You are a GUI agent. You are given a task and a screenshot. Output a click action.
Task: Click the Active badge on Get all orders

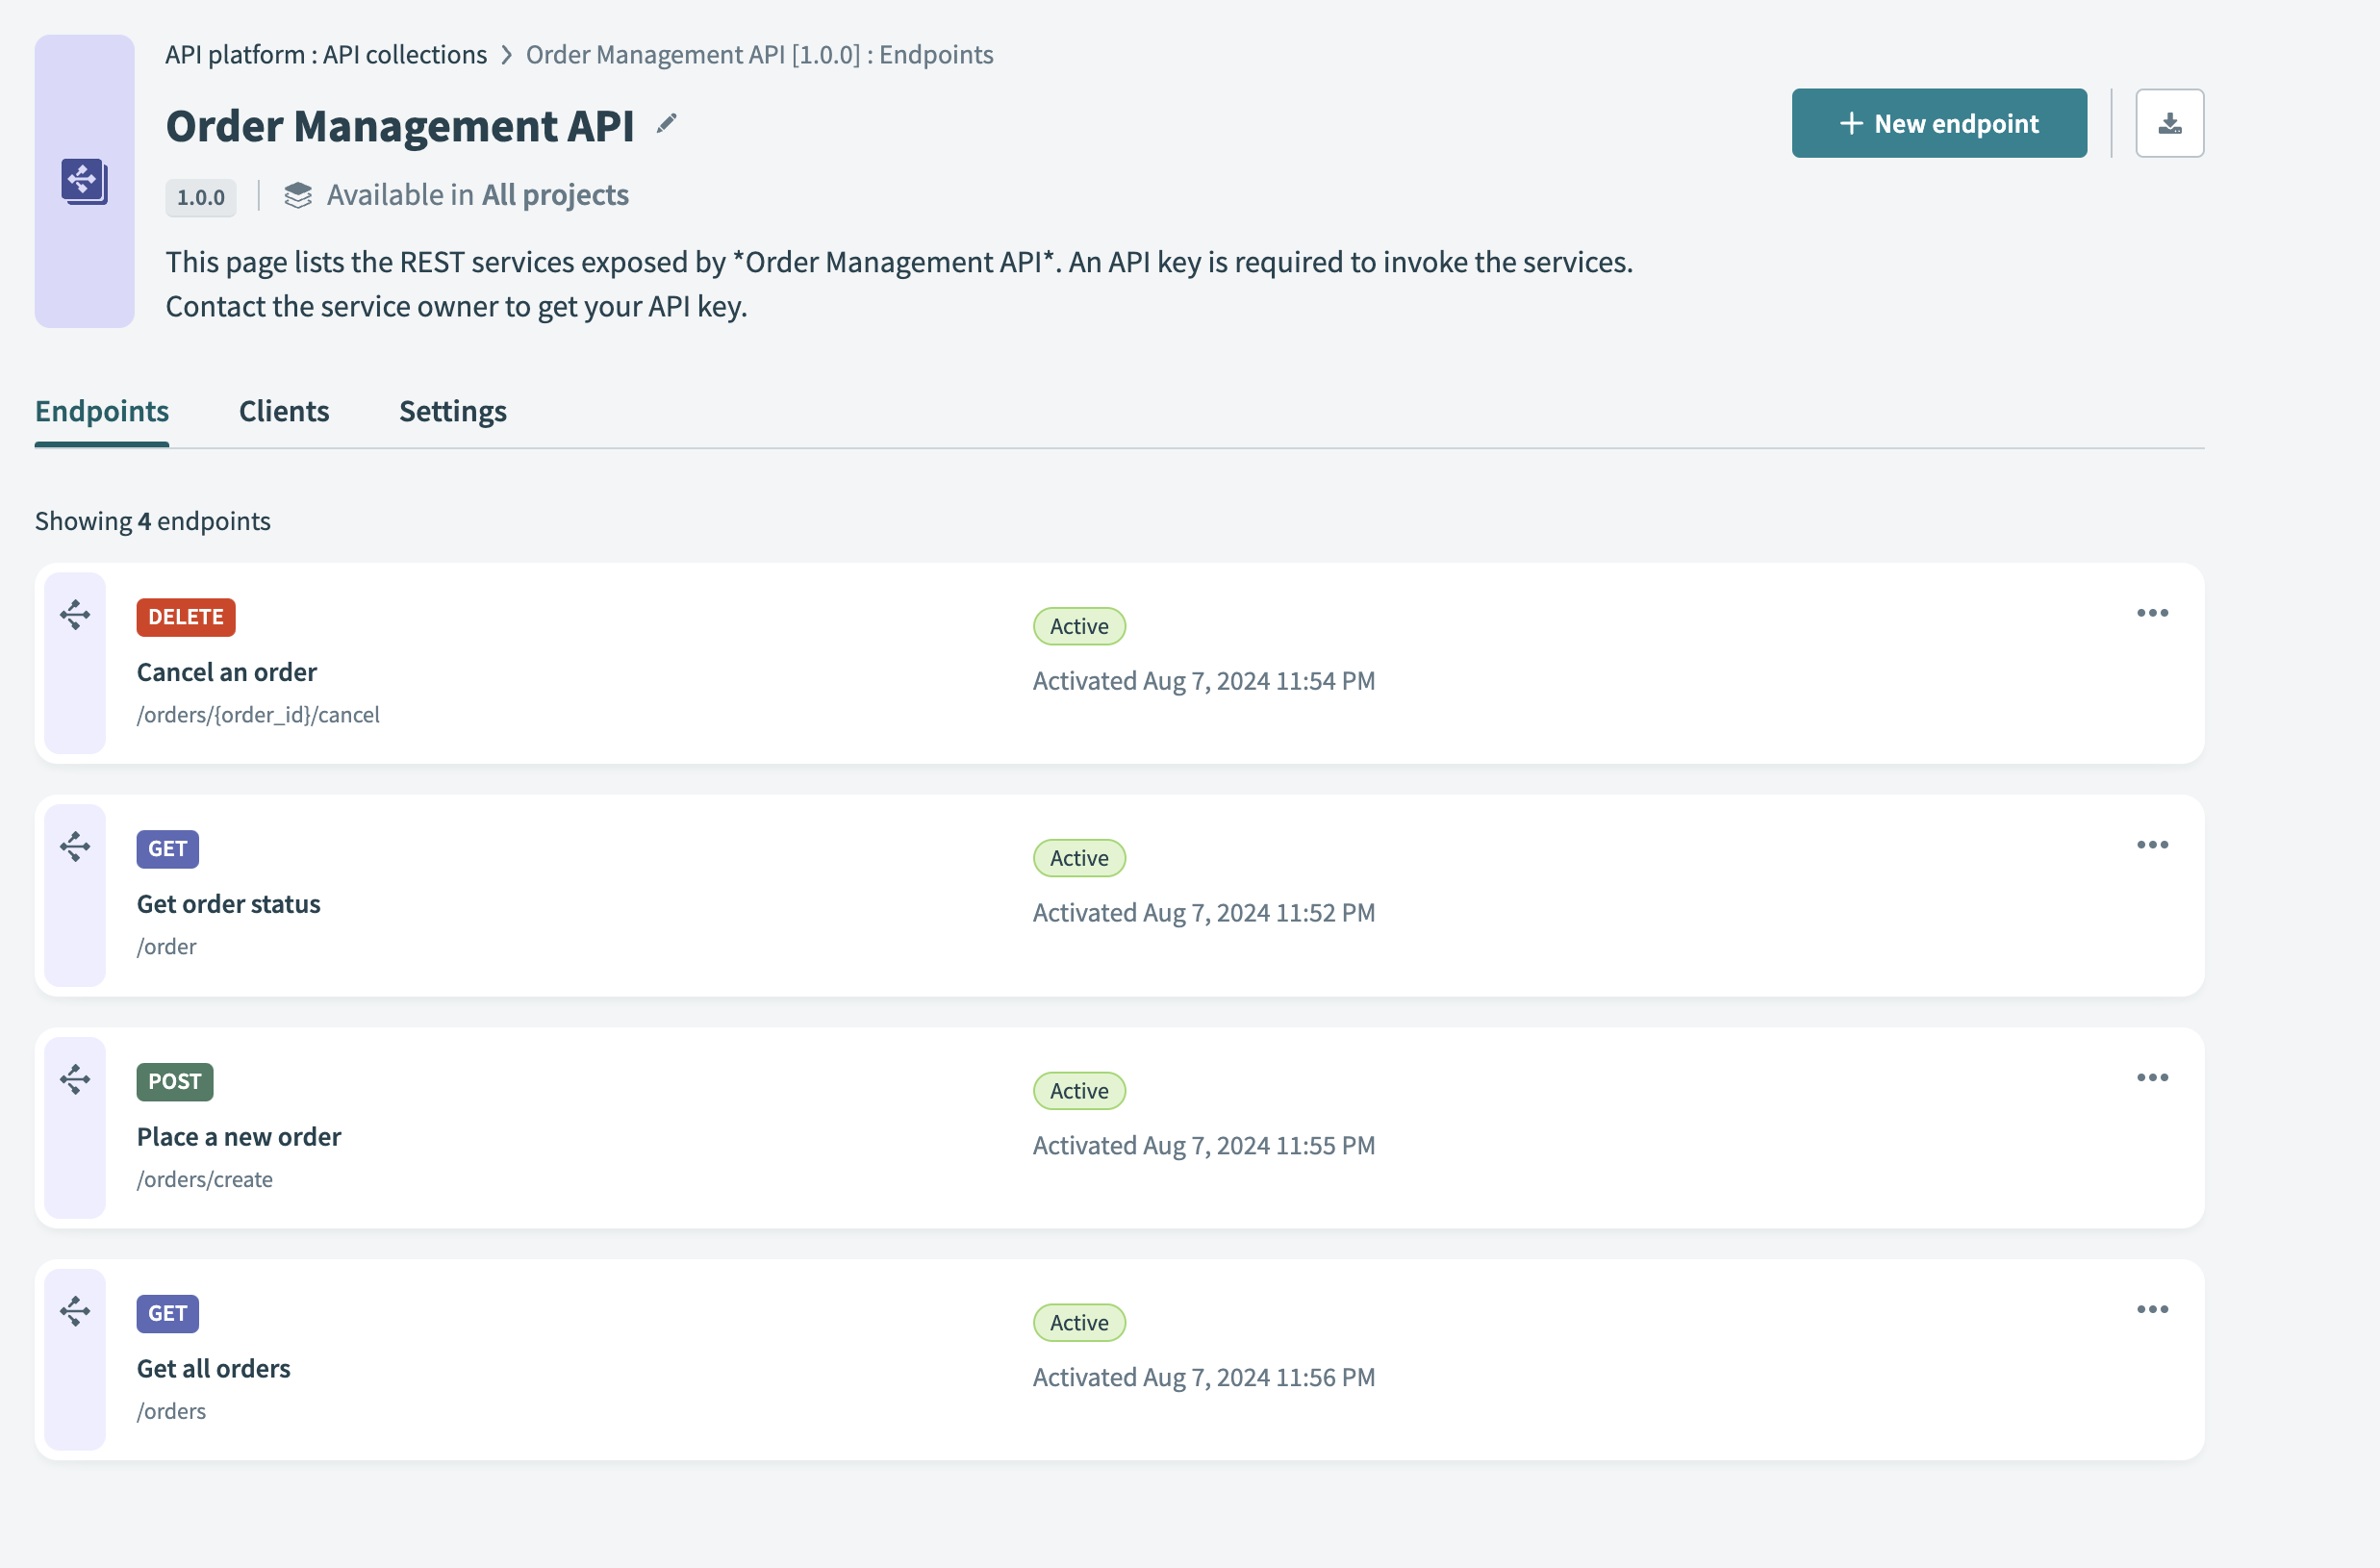point(1079,1322)
